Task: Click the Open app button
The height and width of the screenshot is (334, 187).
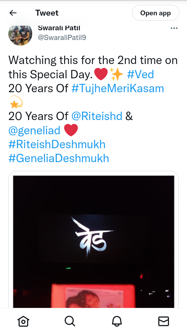Action: 155,13
